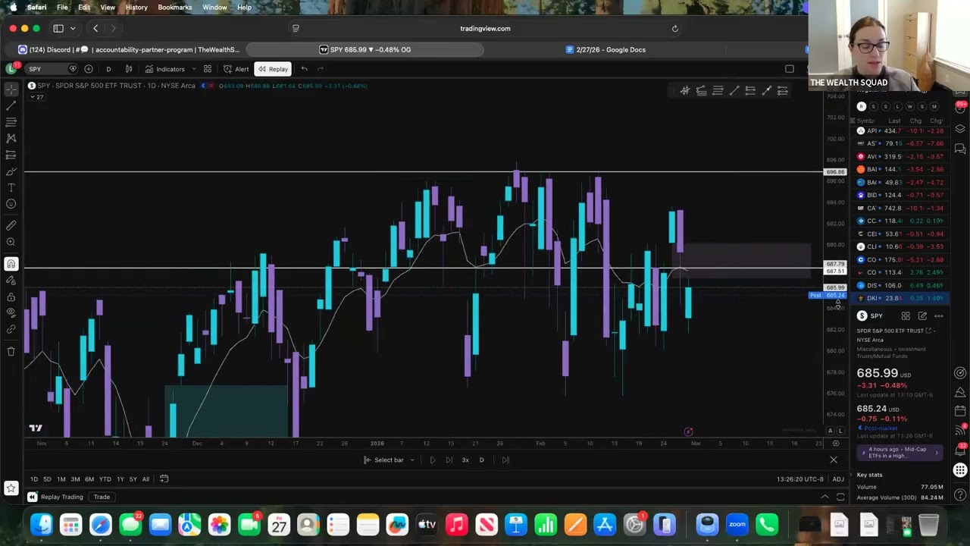Screen dimensions: 970x546
Task: Open the symbol search box showing SPY
Action: click(50, 69)
